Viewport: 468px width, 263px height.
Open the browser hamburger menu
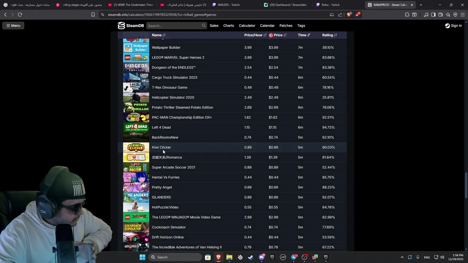pos(463,15)
